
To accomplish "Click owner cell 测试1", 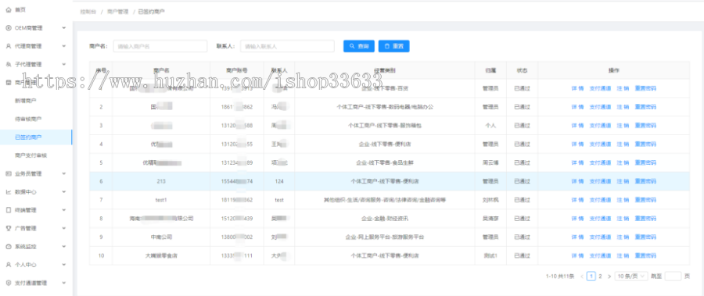I will click(490, 255).
